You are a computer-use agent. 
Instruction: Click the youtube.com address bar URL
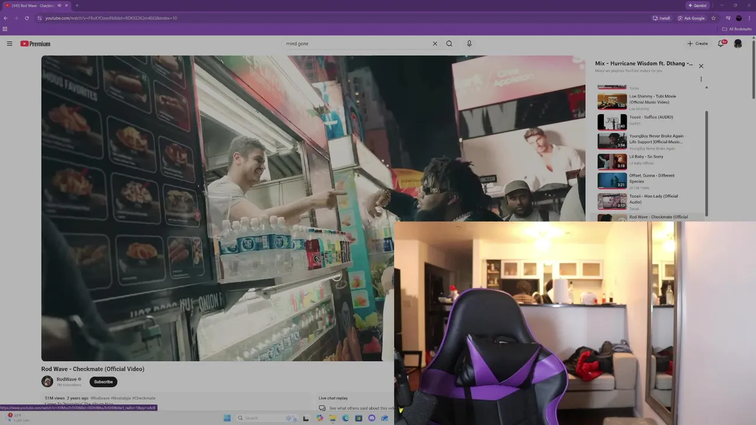click(x=111, y=18)
